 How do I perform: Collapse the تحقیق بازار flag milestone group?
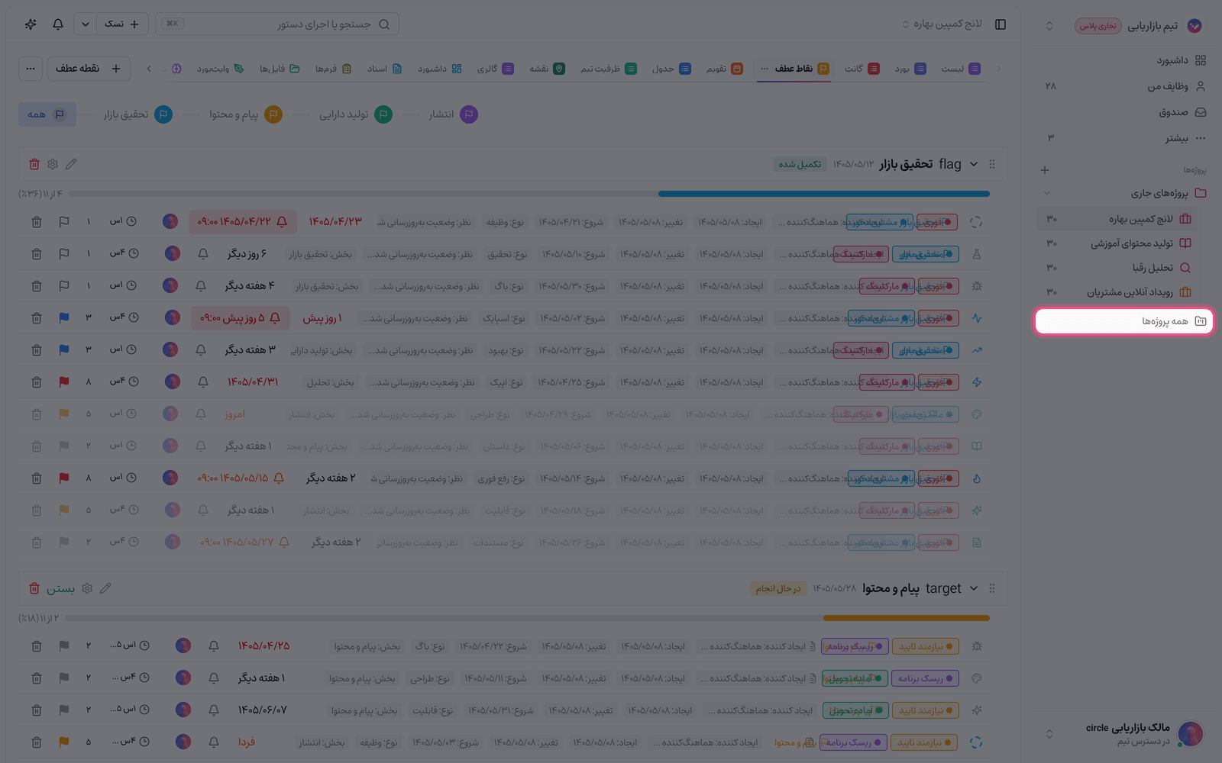974,164
